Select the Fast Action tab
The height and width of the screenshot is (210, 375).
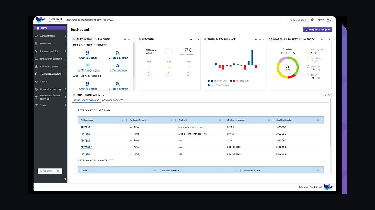[x=82, y=40]
